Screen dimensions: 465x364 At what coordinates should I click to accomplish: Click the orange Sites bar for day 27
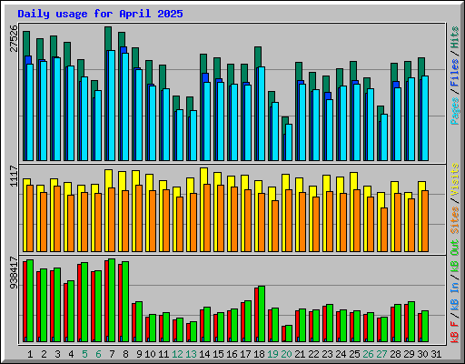pos(384,229)
